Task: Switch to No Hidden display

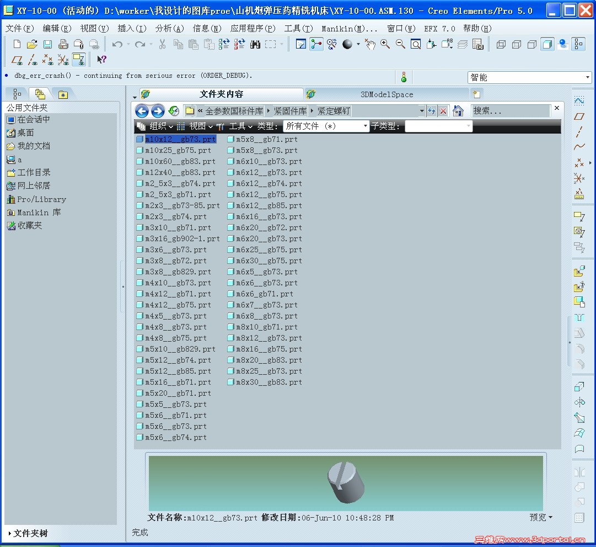Action: [x=531, y=44]
